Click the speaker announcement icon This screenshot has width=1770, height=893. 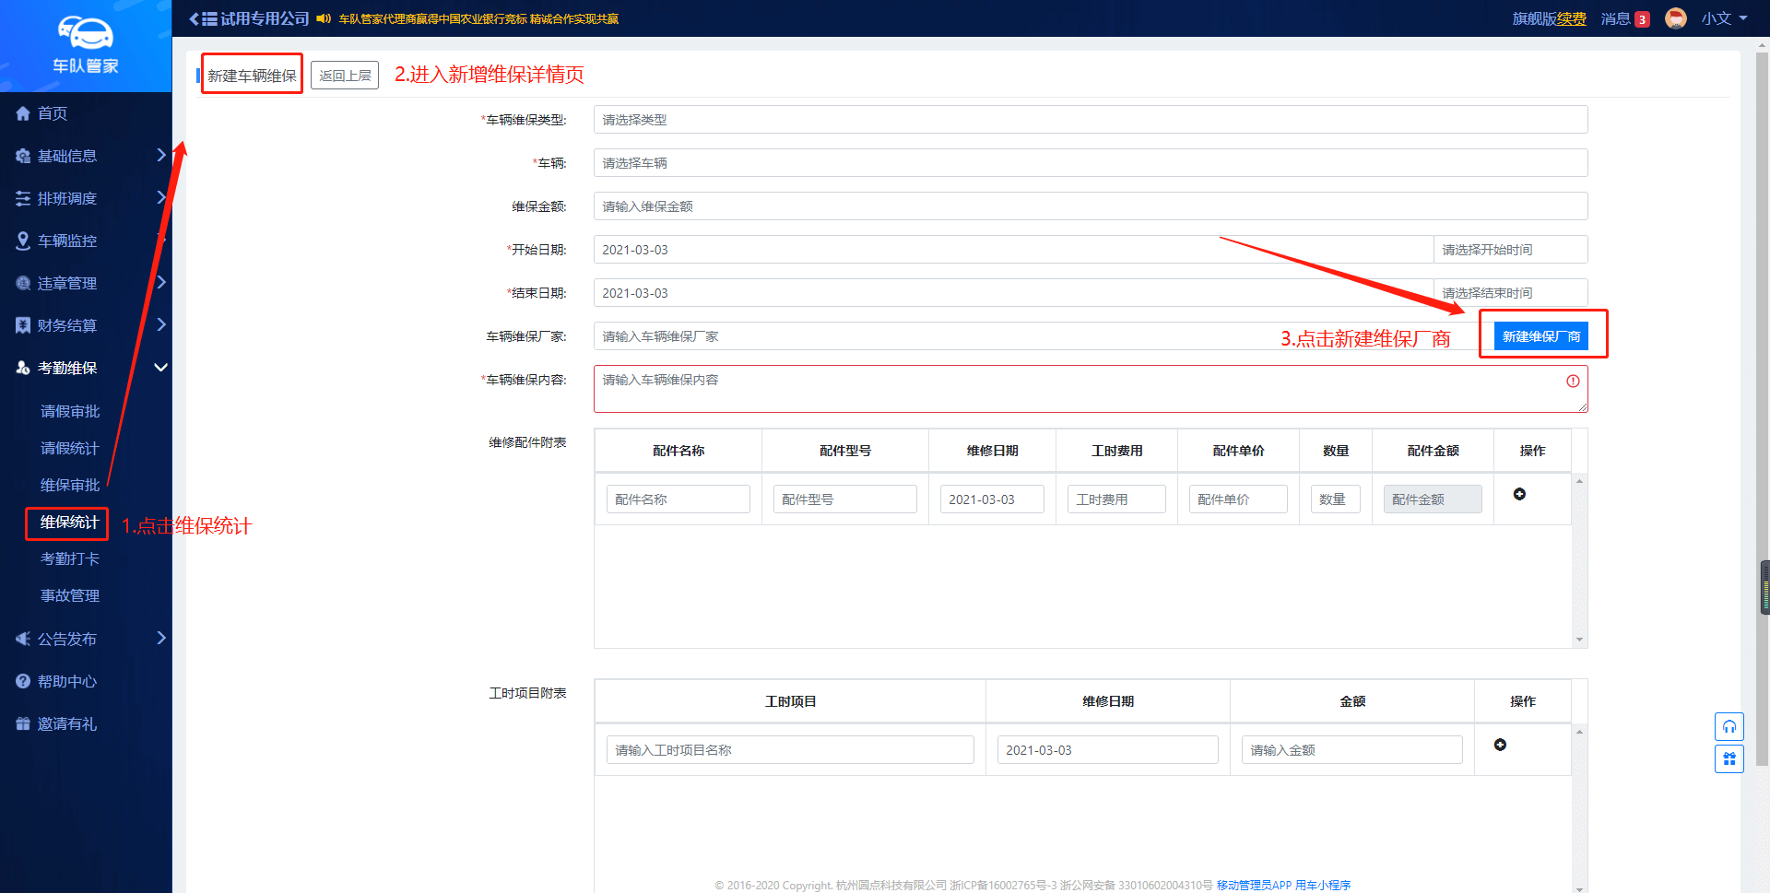tap(324, 18)
